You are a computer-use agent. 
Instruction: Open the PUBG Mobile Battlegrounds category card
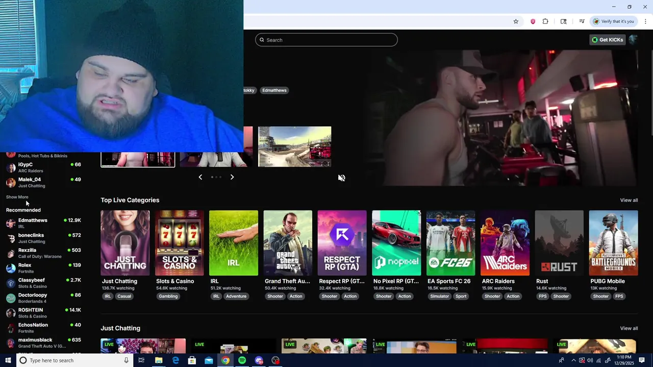click(x=613, y=243)
